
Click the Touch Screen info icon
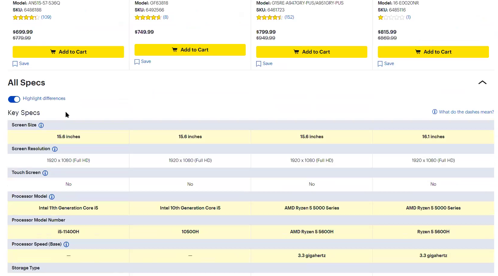45,173
